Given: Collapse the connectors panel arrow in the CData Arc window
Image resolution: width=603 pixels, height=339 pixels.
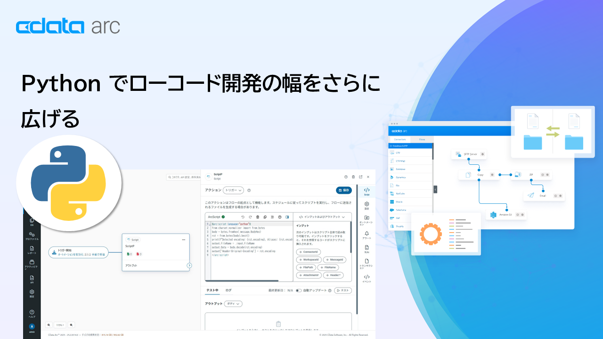Looking at the screenshot, I should pyautogui.click(x=435, y=189).
